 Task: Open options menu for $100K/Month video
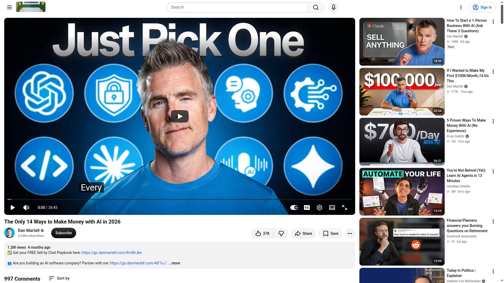pos(493,72)
